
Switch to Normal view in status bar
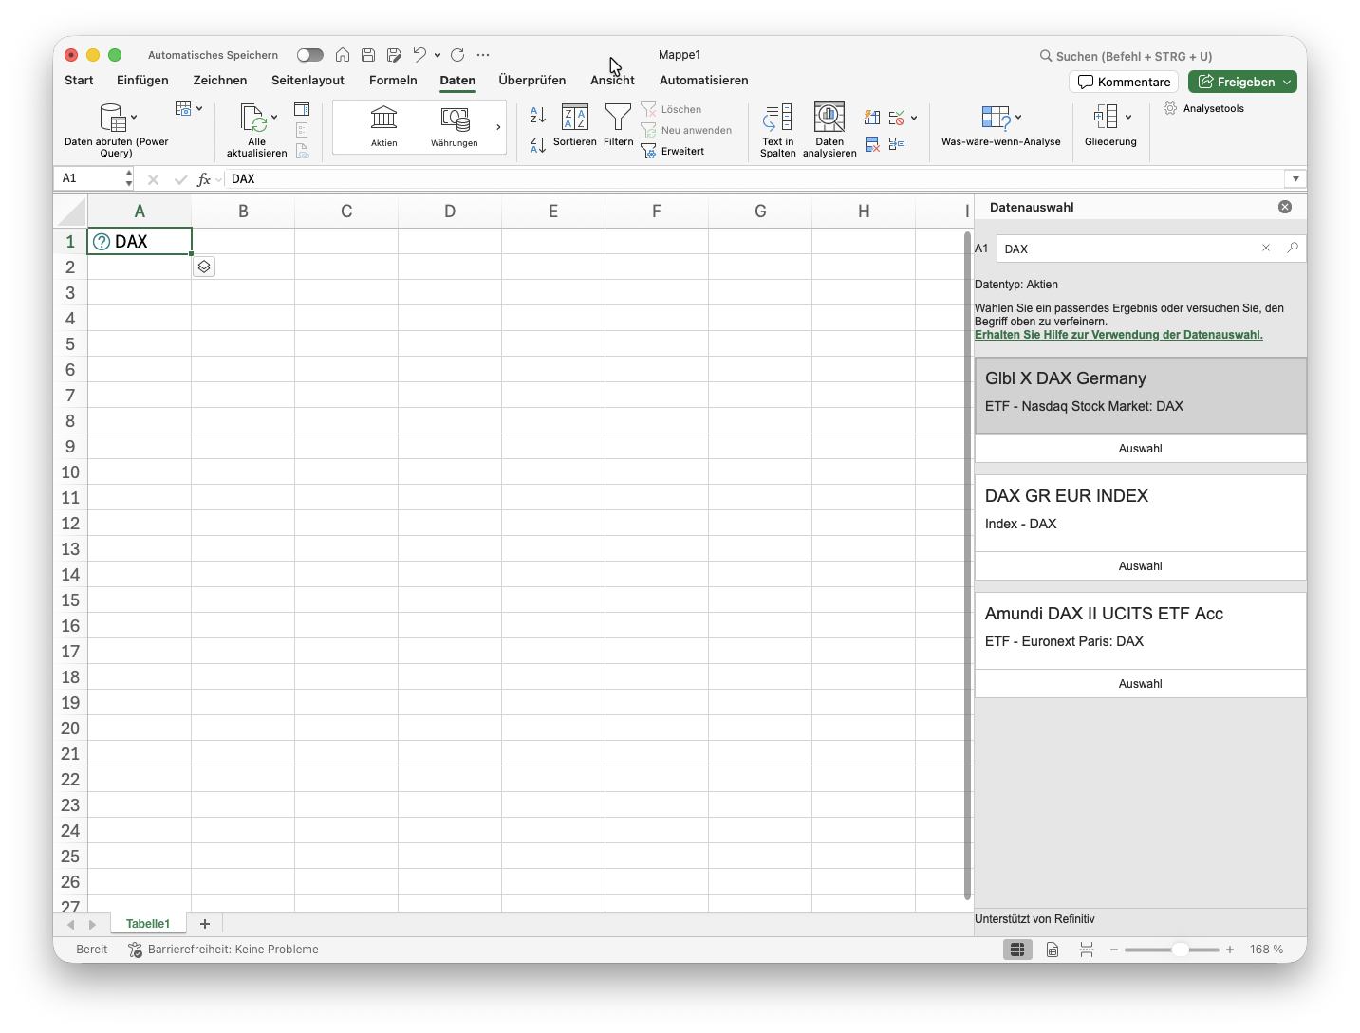click(1017, 950)
